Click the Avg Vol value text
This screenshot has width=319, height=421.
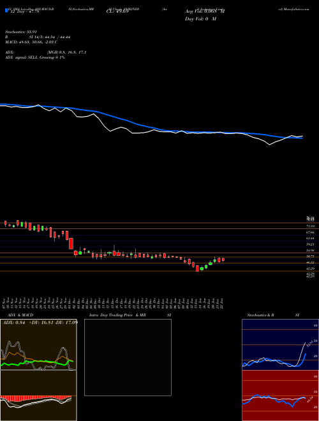coord(205,11)
